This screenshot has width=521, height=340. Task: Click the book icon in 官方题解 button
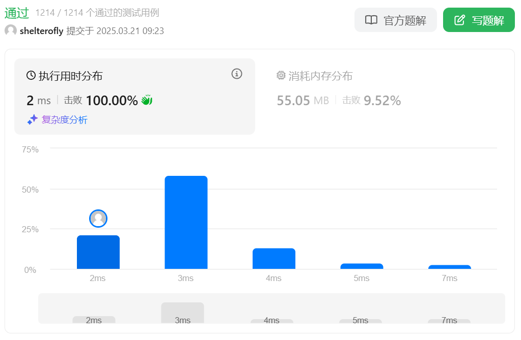click(371, 20)
